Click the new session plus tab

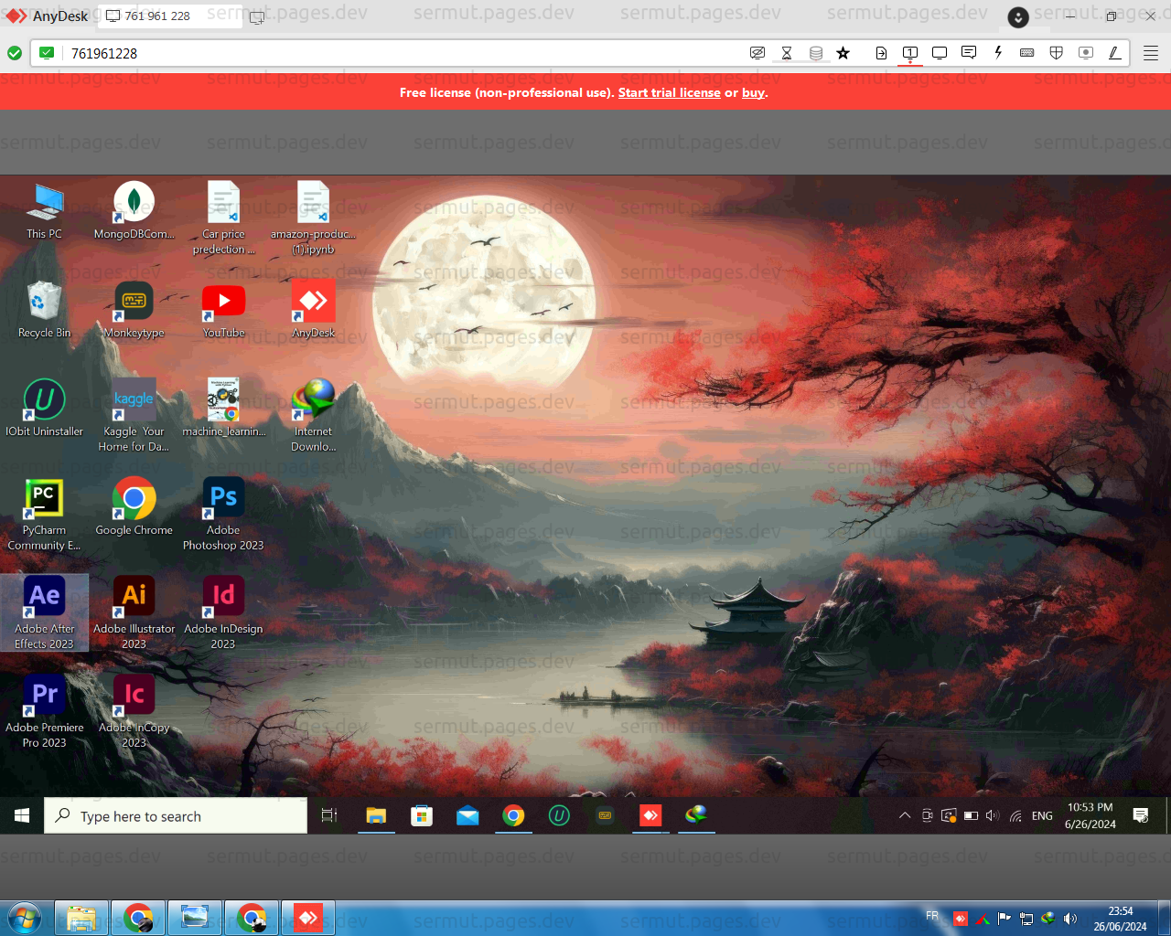[x=256, y=16]
